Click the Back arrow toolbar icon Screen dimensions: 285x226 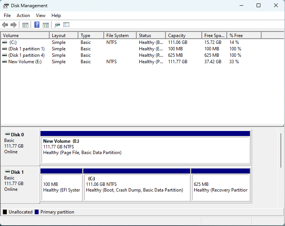5,25
